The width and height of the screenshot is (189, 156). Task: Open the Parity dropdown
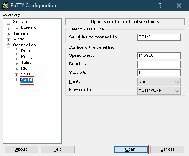(x=159, y=82)
